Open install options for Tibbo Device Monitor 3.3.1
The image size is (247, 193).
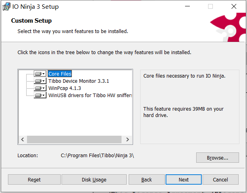[40, 81]
